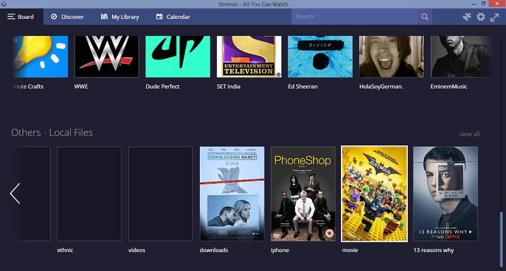Click the 'HolaSoyGerman.' label
The height and width of the screenshot is (271, 506).
pyautogui.click(x=381, y=87)
